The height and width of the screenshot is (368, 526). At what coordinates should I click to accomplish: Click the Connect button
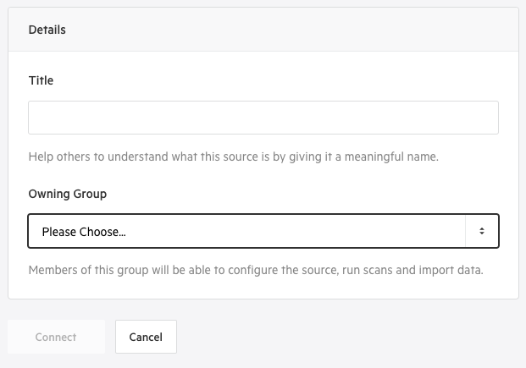(56, 337)
